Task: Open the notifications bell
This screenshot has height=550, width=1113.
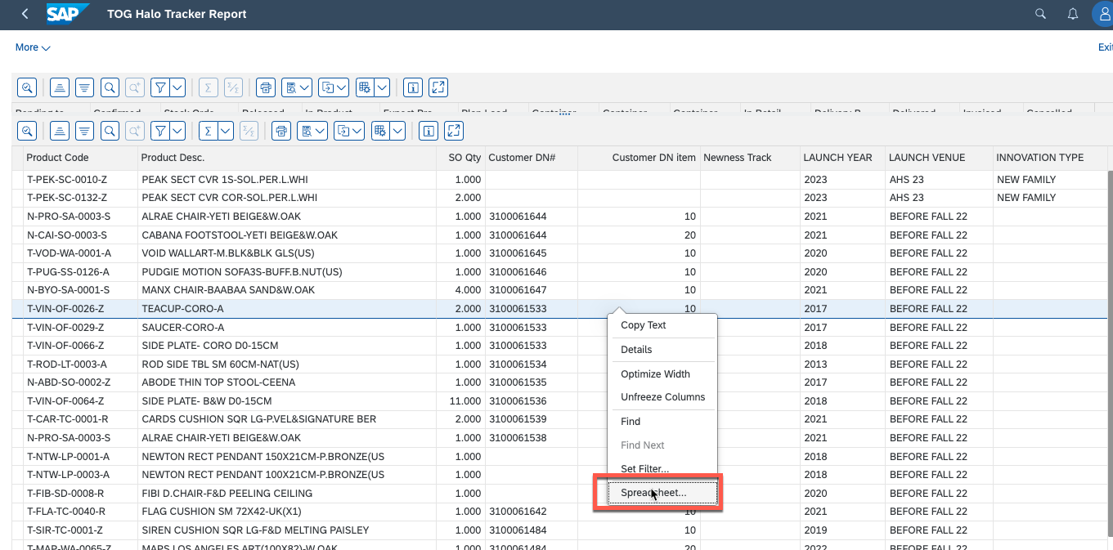Action: (x=1073, y=14)
